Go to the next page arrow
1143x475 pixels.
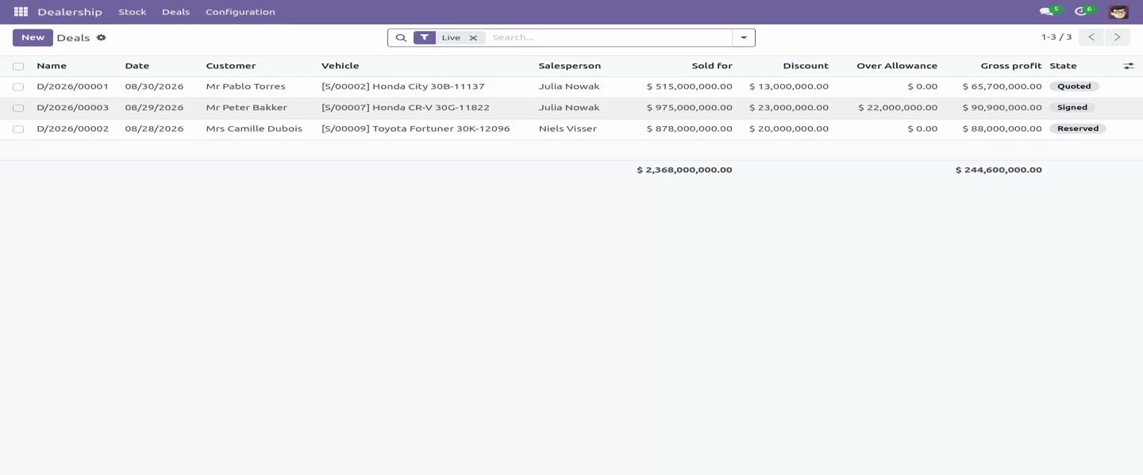point(1117,37)
